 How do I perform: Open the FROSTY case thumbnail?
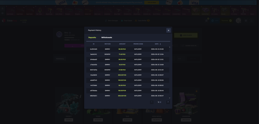click(69, 103)
